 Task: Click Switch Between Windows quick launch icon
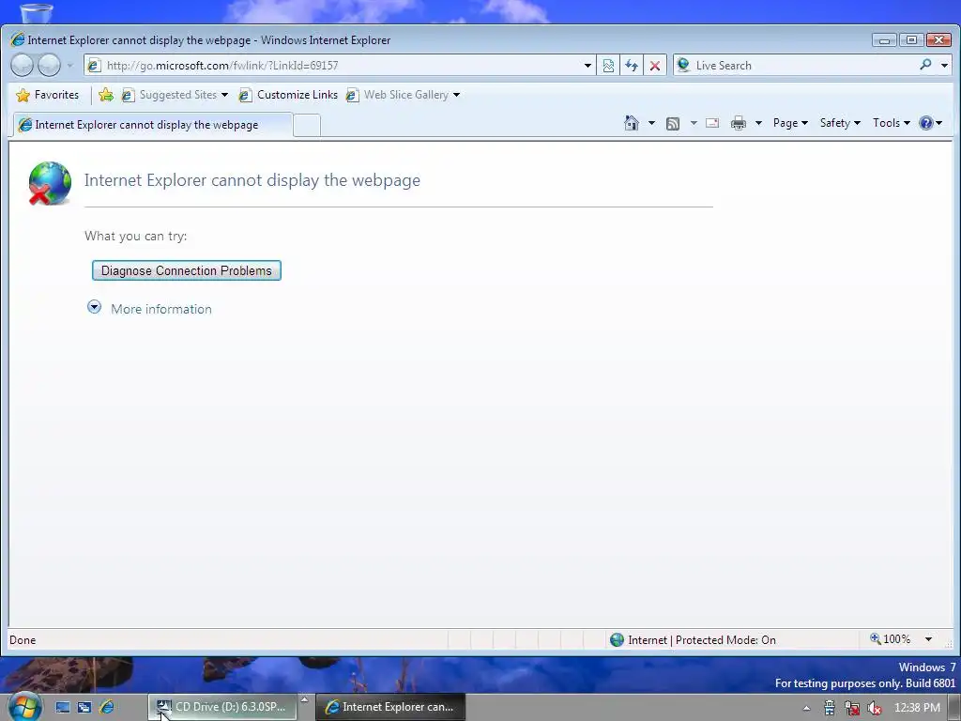pyautogui.click(x=84, y=707)
